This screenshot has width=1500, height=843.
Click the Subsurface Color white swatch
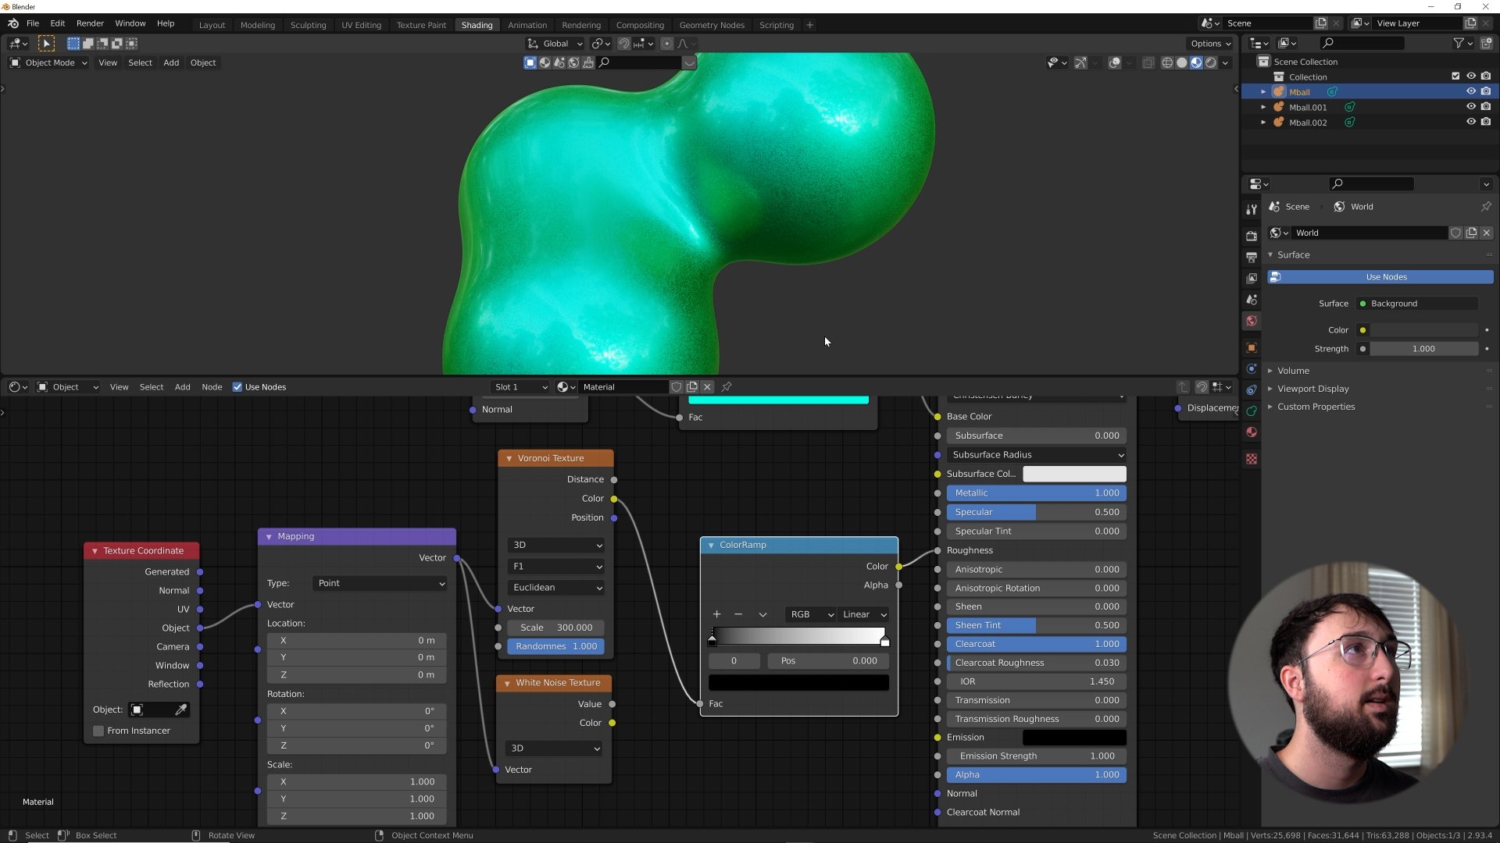point(1074,474)
